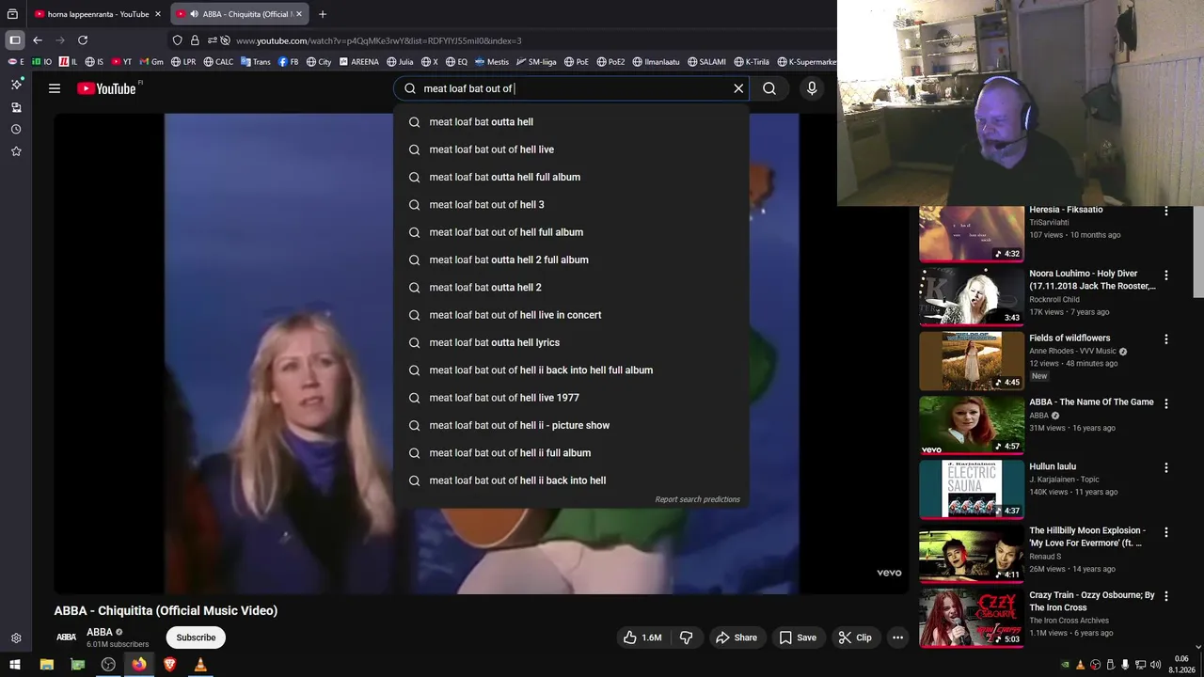The height and width of the screenshot is (677, 1204).
Task: Open the IL bookmark
Action: pyautogui.click(x=68, y=62)
